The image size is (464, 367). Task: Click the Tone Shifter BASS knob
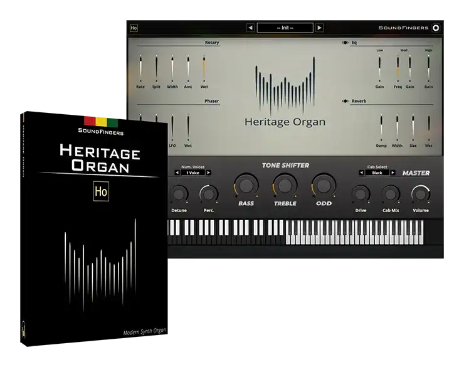point(246,186)
